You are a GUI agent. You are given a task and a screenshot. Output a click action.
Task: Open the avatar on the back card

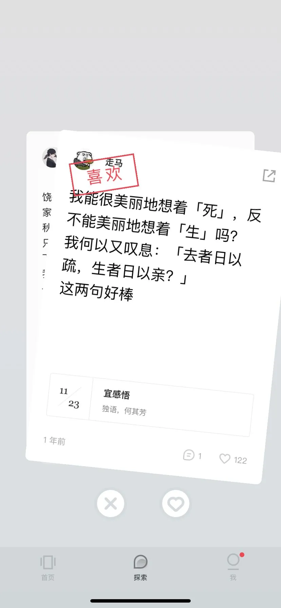(x=50, y=157)
